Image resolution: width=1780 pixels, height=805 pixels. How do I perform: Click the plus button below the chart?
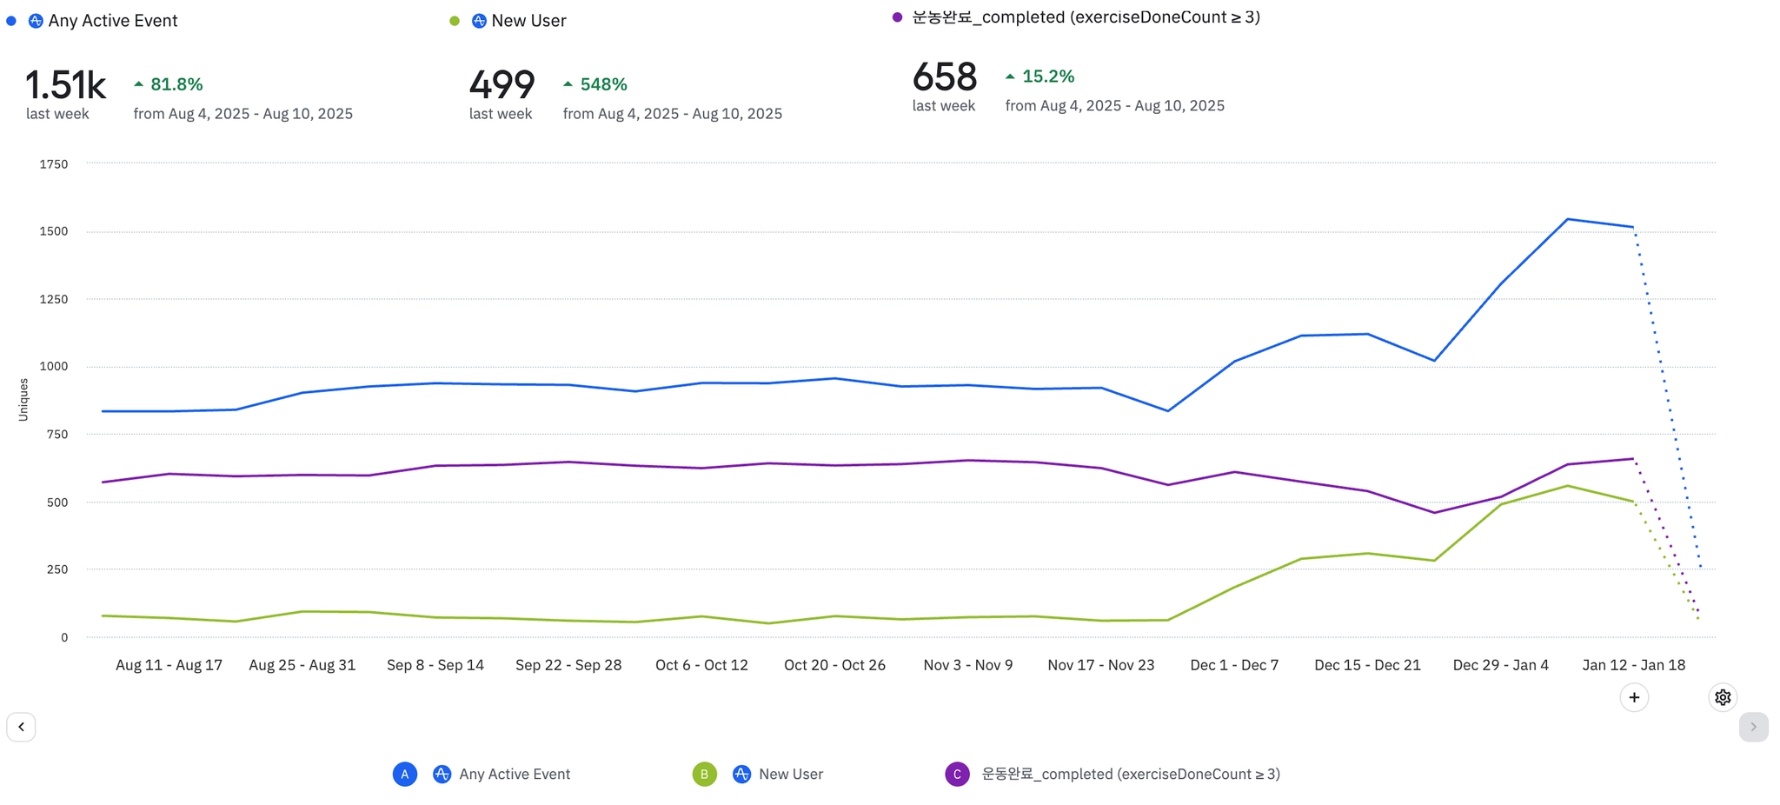tap(1634, 697)
